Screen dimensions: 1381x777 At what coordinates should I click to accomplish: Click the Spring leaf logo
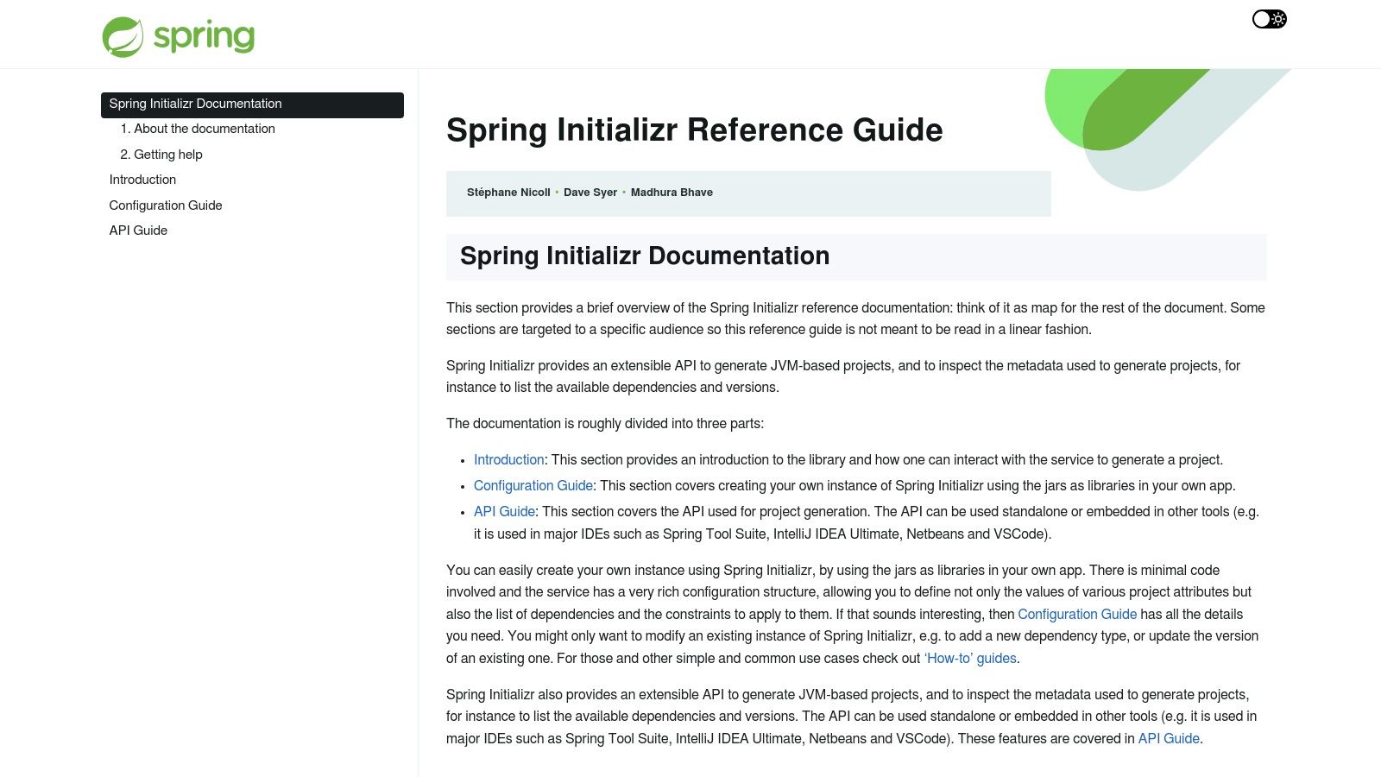pyautogui.click(x=123, y=34)
